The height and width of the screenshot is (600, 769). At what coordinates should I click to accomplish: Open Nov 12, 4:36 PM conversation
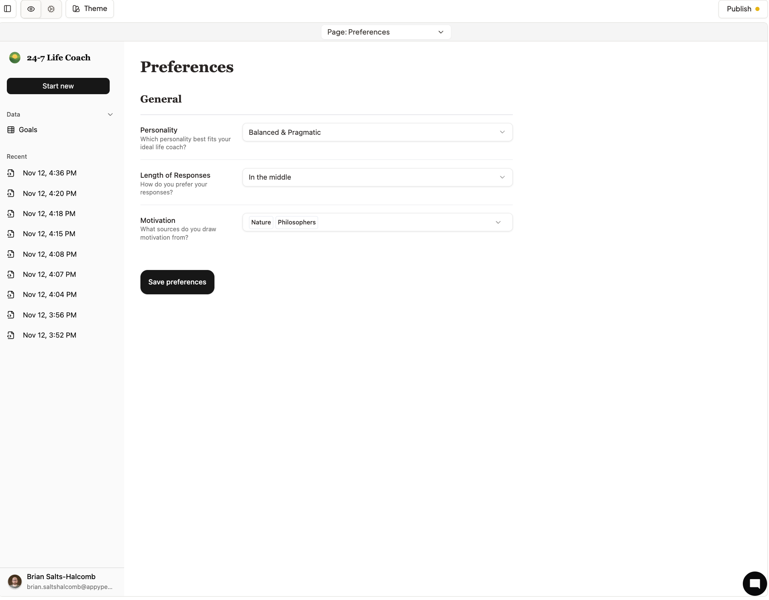pos(49,173)
